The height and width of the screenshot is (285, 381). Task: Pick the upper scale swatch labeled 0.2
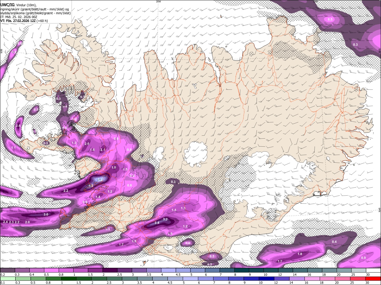pos(7,270)
